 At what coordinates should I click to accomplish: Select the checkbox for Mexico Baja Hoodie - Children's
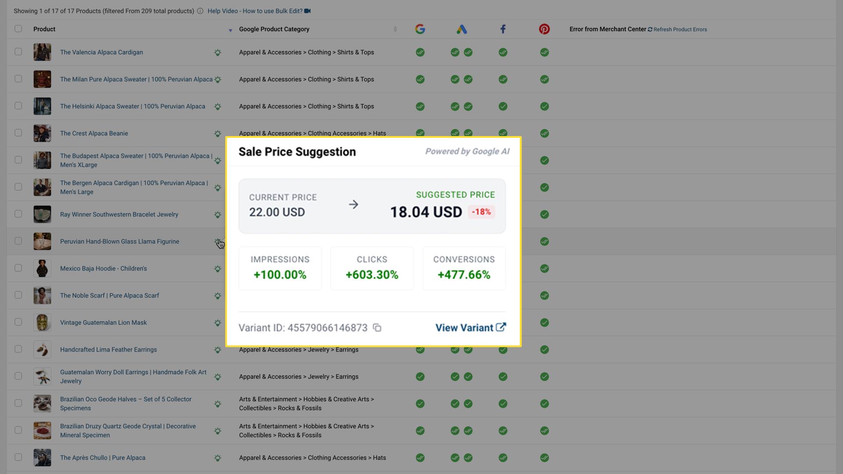[x=18, y=268]
